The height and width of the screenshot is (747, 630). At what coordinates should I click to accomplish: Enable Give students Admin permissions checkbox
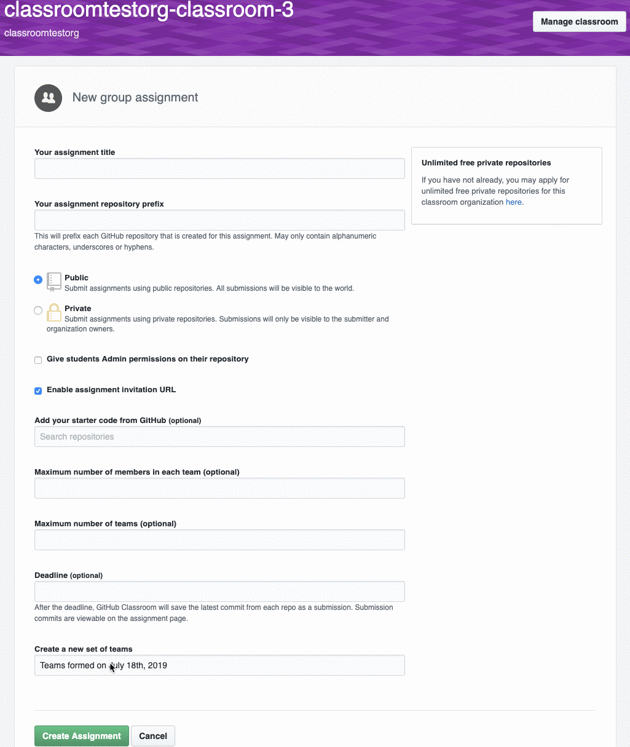click(38, 360)
